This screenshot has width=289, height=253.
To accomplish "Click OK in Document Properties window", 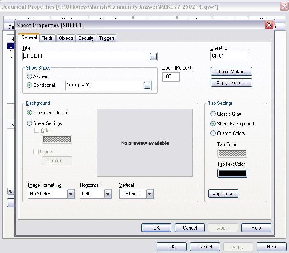I will click(171, 247).
